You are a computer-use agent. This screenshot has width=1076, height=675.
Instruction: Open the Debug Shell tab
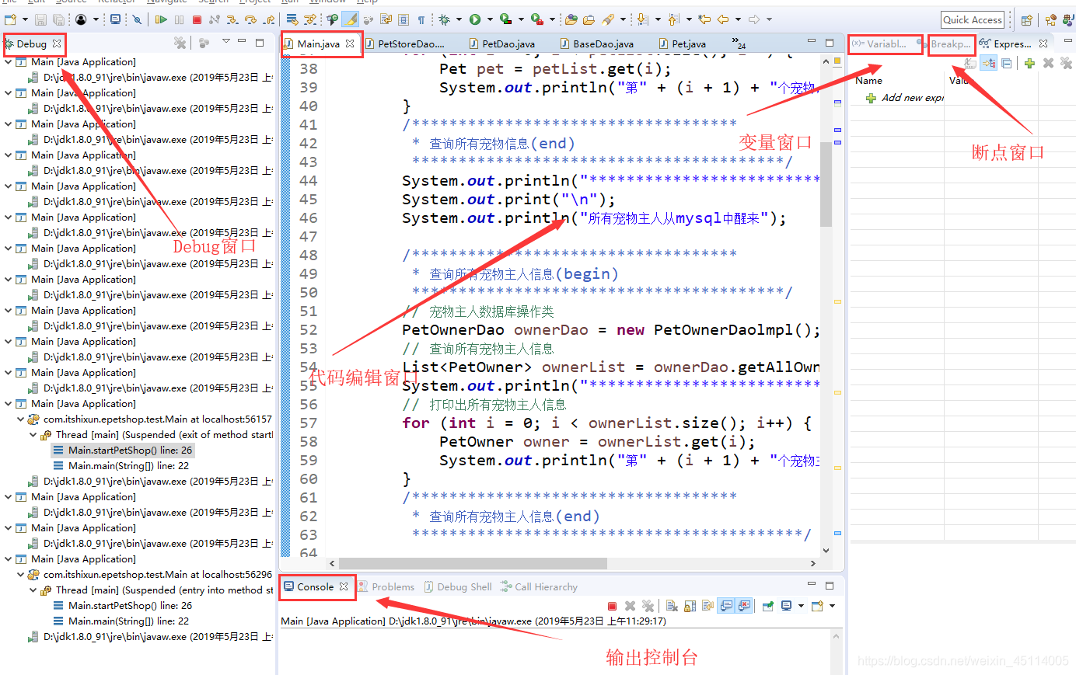point(459,587)
